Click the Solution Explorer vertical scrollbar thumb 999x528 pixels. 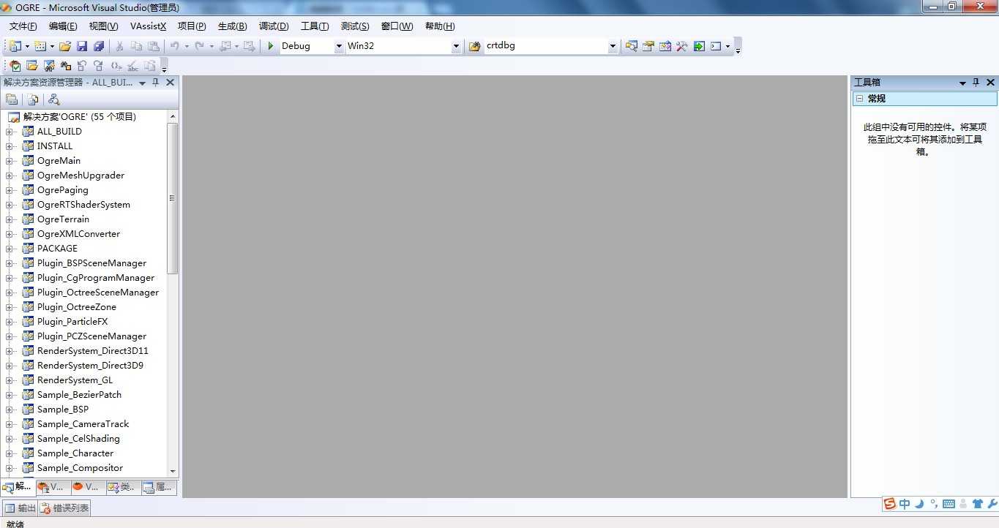173,198
